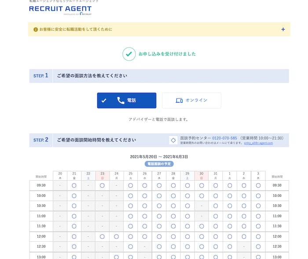Select 12:30 slot on June 3
The height and width of the screenshot is (259, 308).
coord(258,247)
